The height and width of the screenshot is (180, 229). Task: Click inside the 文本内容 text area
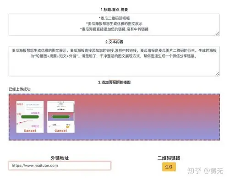pos(114,61)
